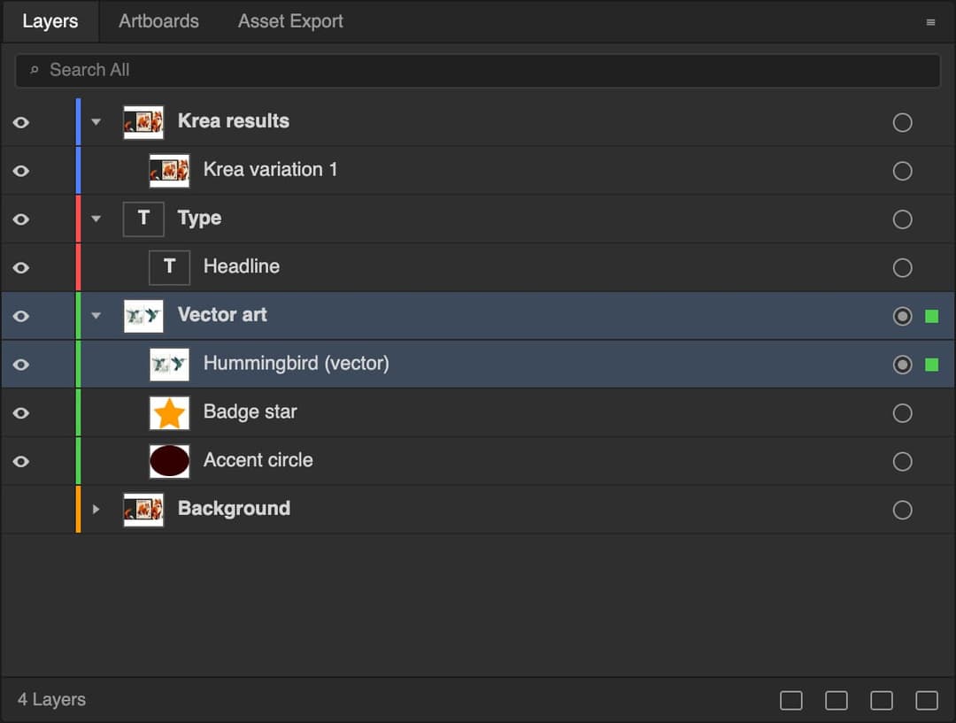Image resolution: width=956 pixels, height=723 pixels.
Task: Hide the Krea results layer with its eye icon
Action: [20, 122]
